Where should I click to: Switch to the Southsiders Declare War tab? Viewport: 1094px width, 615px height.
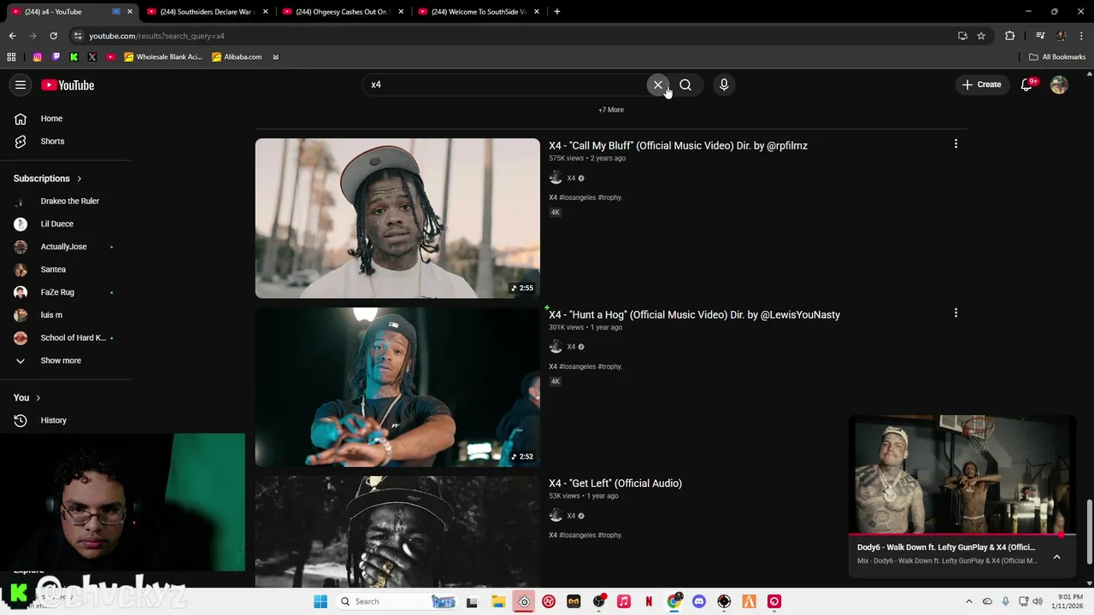pos(205,12)
